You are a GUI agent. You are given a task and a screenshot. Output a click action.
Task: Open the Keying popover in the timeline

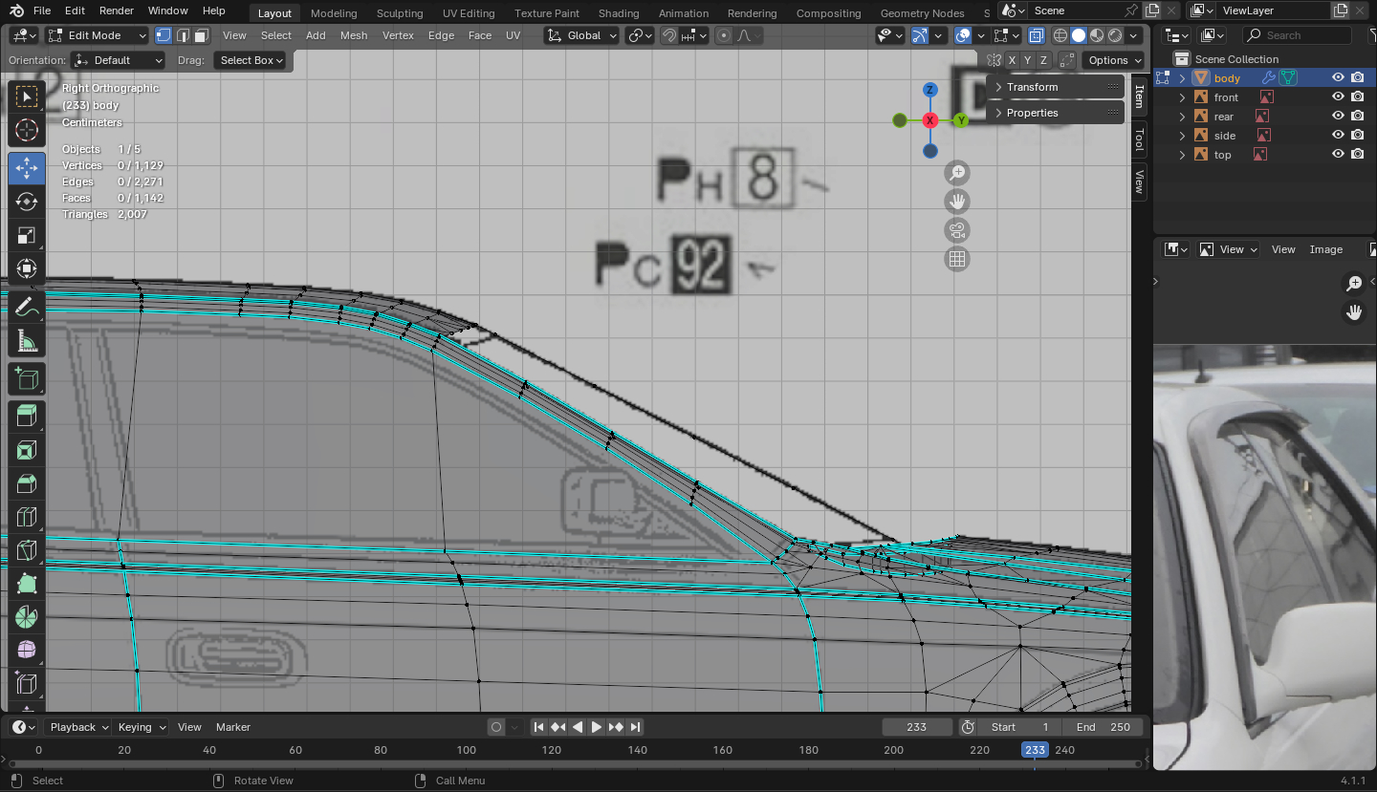click(141, 727)
